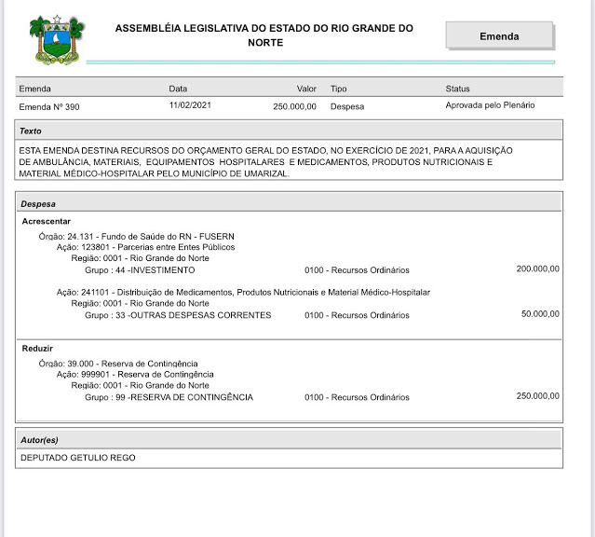Click the 'Despesa' section heading
The image size is (595, 537).
tap(38, 204)
